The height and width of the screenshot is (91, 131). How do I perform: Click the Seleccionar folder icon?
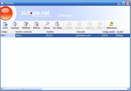[x=111, y=25]
